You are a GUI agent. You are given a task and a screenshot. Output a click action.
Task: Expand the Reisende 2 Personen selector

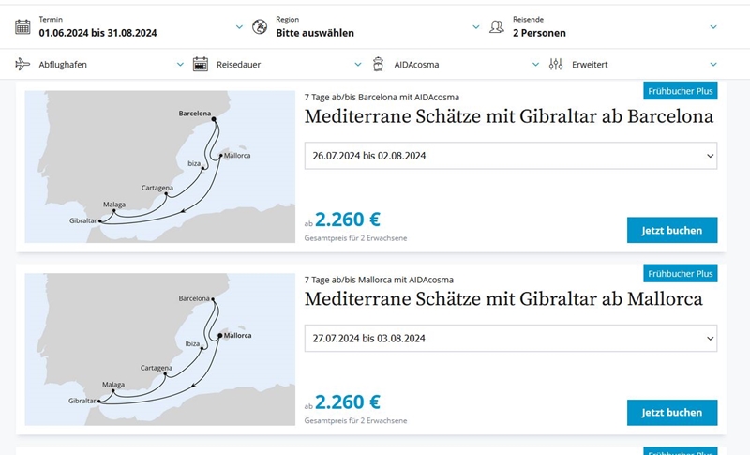coord(714,26)
